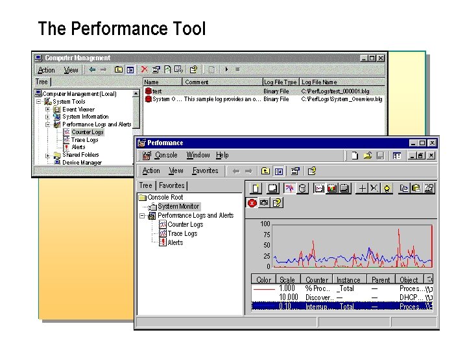Click the Copy Properties icon
This screenshot has height=350, width=467.
click(x=404, y=189)
